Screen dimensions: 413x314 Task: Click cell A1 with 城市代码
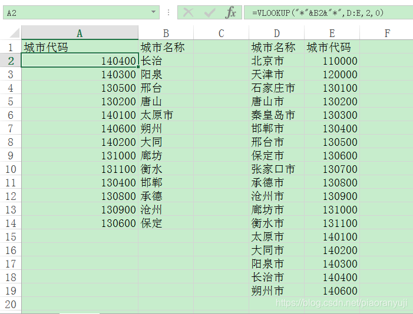click(80, 48)
